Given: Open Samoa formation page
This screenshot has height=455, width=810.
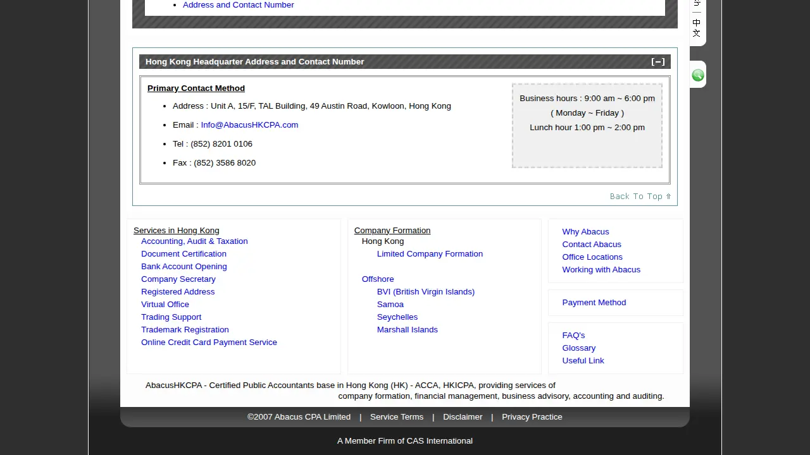Looking at the screenshot, I should 390,305.
